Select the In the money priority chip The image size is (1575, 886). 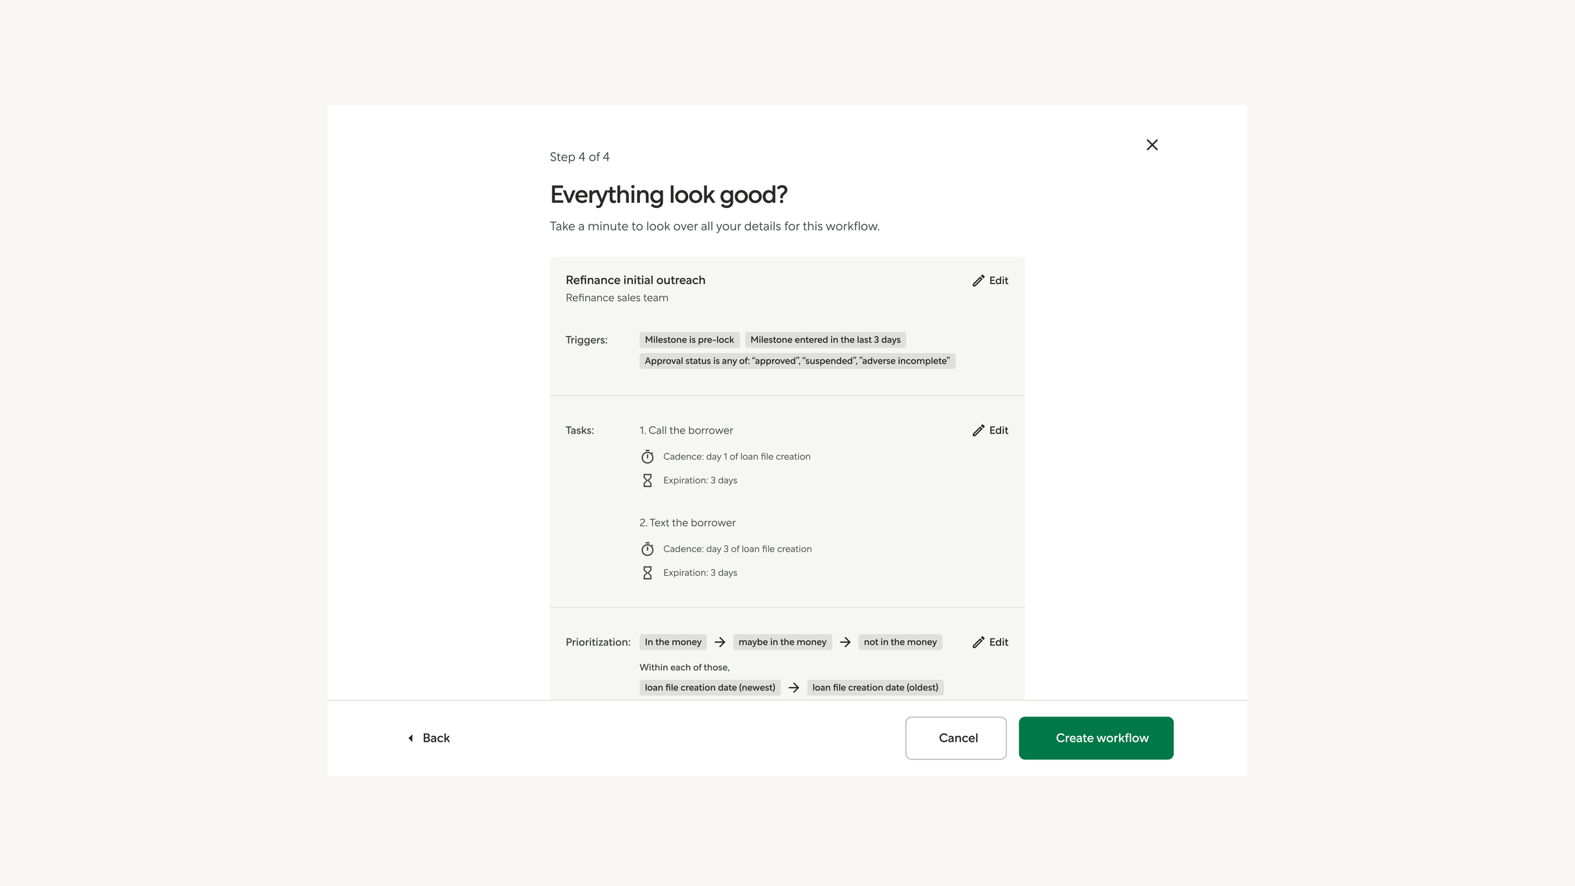coord(673,642)
